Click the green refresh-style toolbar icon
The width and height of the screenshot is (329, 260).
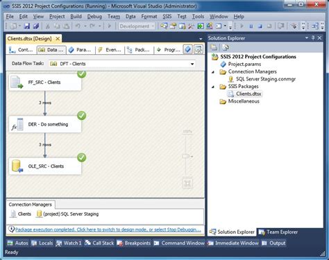(x=201, y=26)
